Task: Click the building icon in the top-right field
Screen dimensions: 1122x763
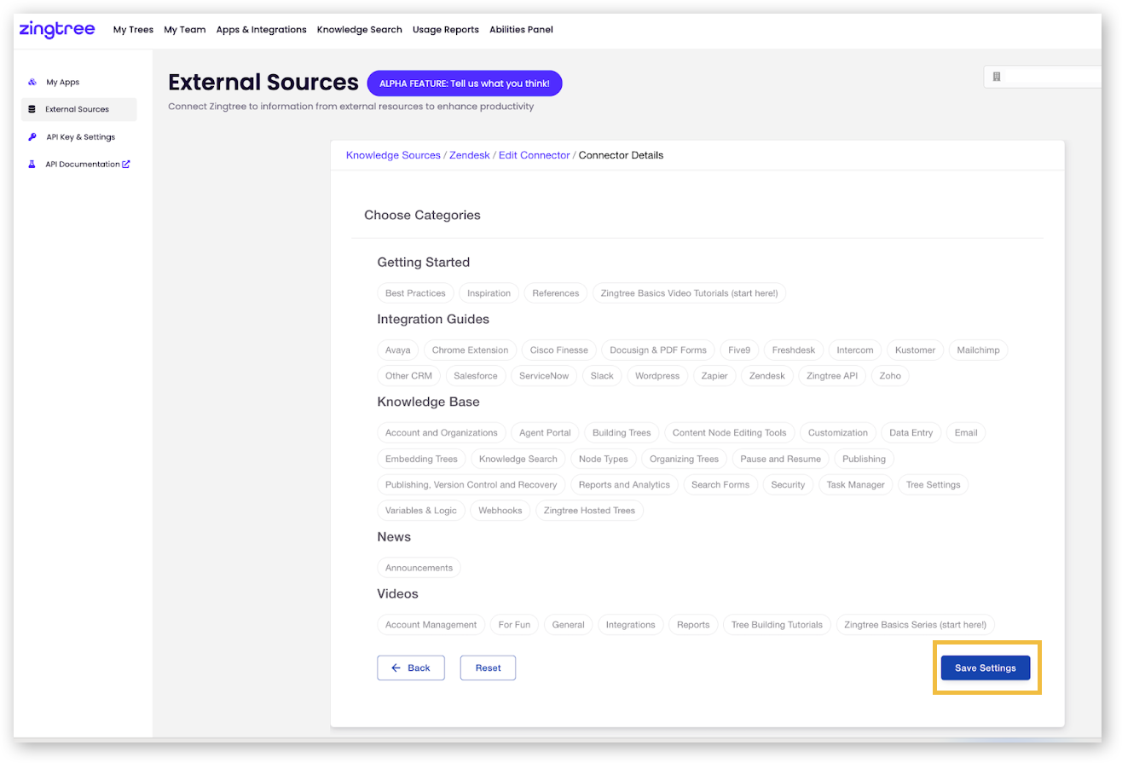Action: tap(996, 77)
